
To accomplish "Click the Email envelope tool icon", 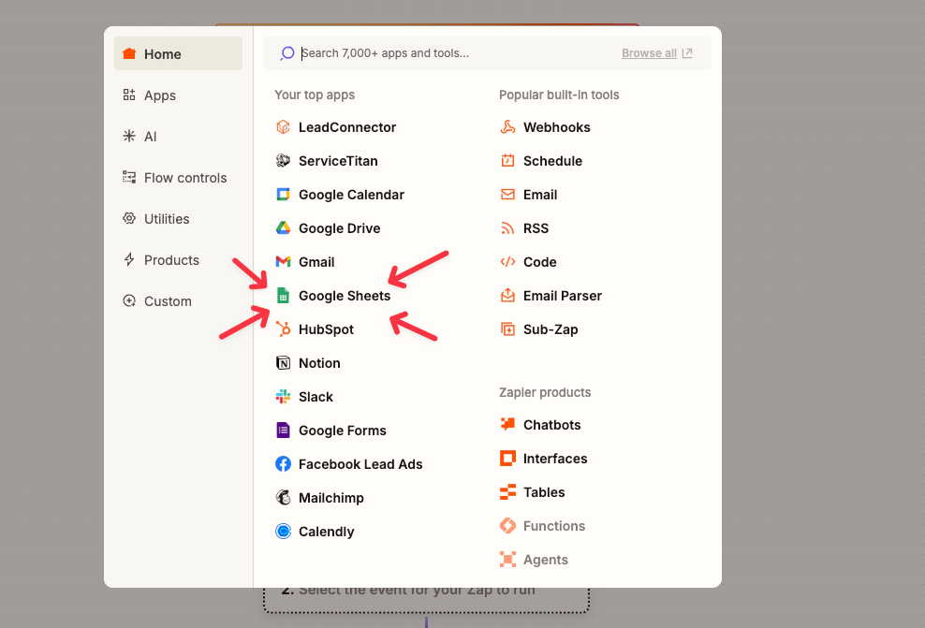I will (508, 194).
